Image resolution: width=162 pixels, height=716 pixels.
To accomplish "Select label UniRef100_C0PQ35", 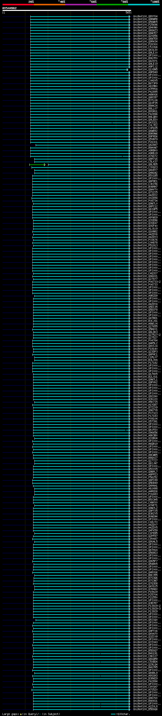I will coord(145,128).
